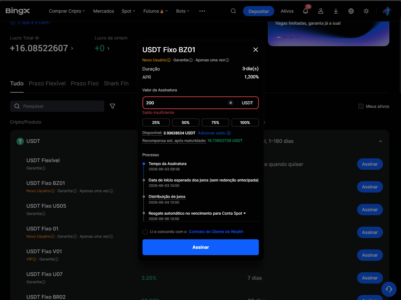401x300 pixels.
Task: Tick the Meus ativos checkbox
Action: (x=361, y=106)
